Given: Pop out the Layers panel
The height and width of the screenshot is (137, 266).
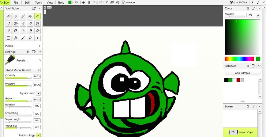Looking at the screenshot, I should pyautogui.click(x=254, y=106).
